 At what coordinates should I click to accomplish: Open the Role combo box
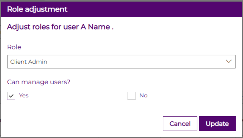tap(121, 62)
